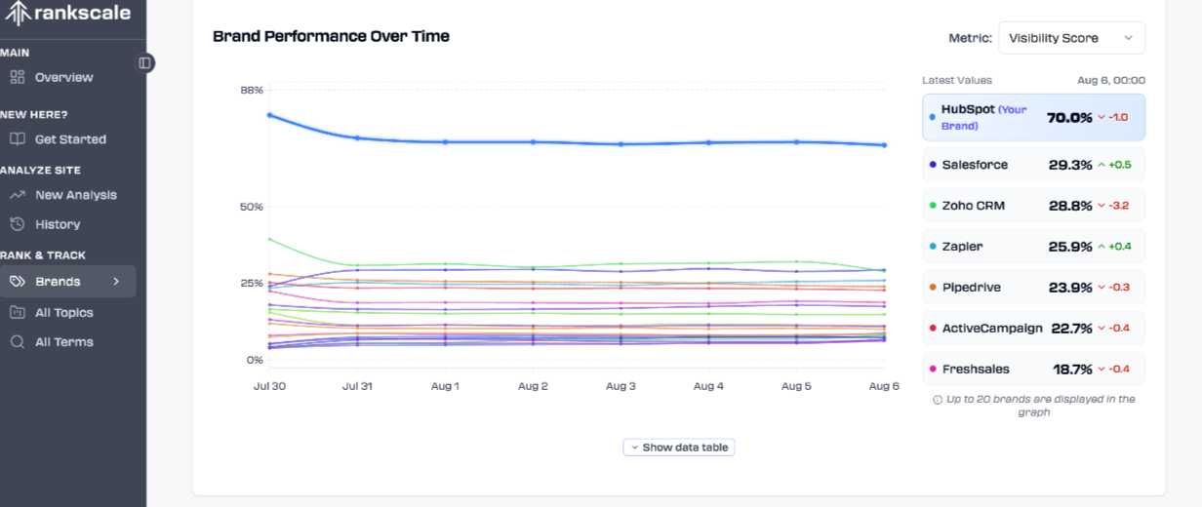Viewport: 1202px width, 507px height.
Task: Click the History clock icon
Action: click(x=18, y=224)
